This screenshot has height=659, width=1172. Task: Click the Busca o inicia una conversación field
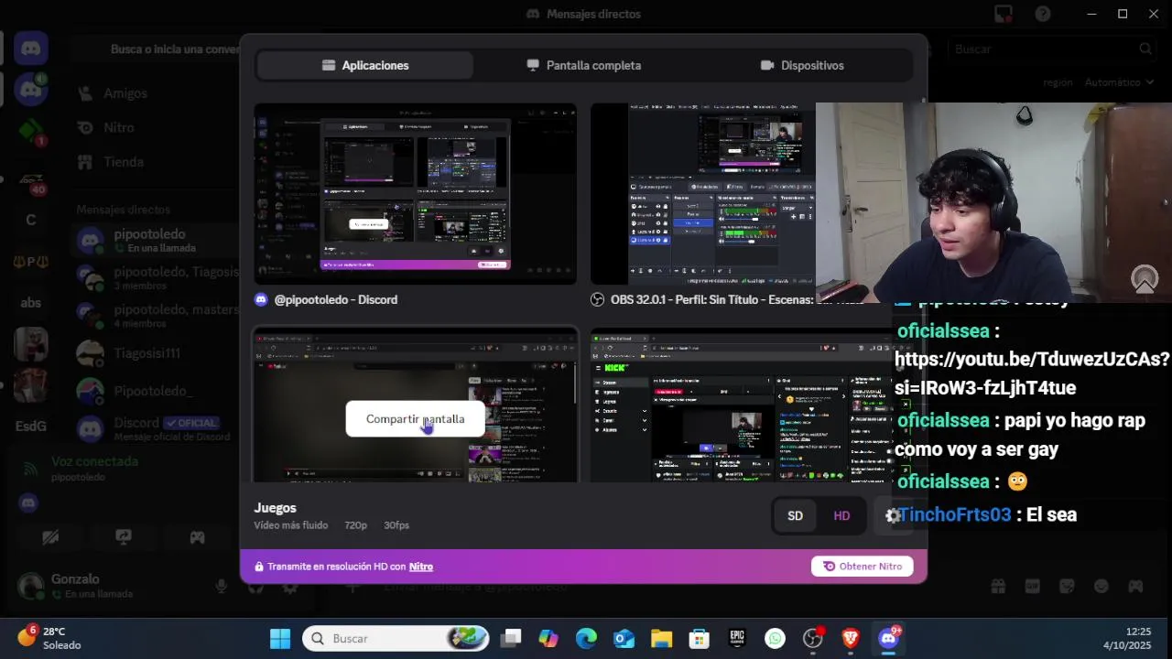[x=156, y=49]
